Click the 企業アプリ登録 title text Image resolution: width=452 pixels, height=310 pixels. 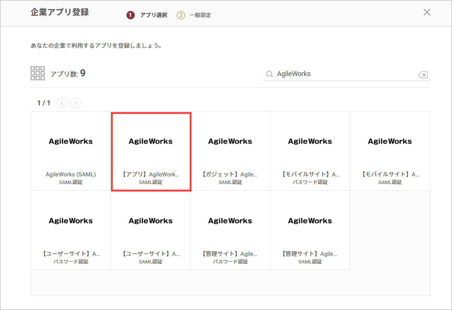coord(60,12)
